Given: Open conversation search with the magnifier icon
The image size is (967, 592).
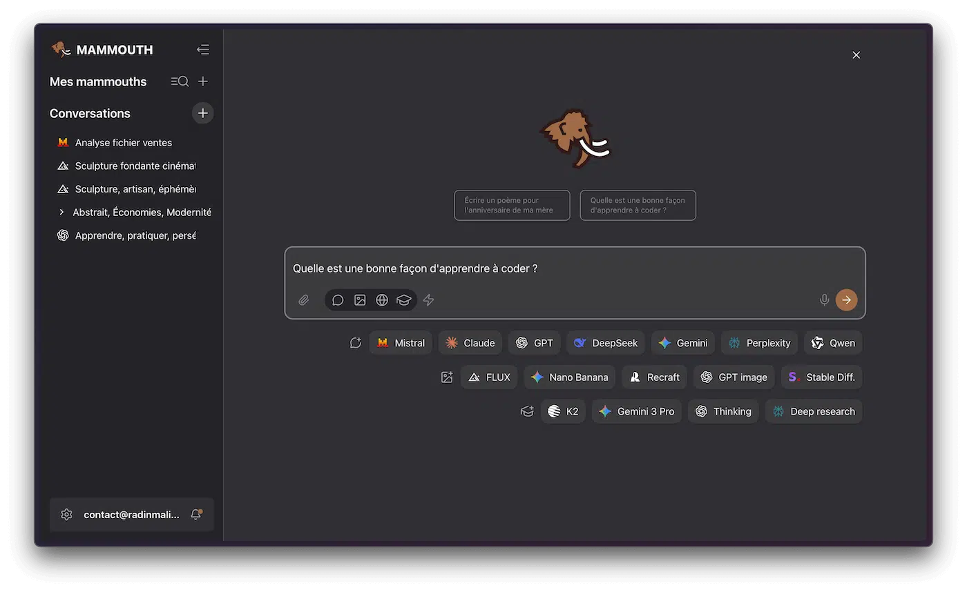Looking at the screenshot, I should [180, 81].
